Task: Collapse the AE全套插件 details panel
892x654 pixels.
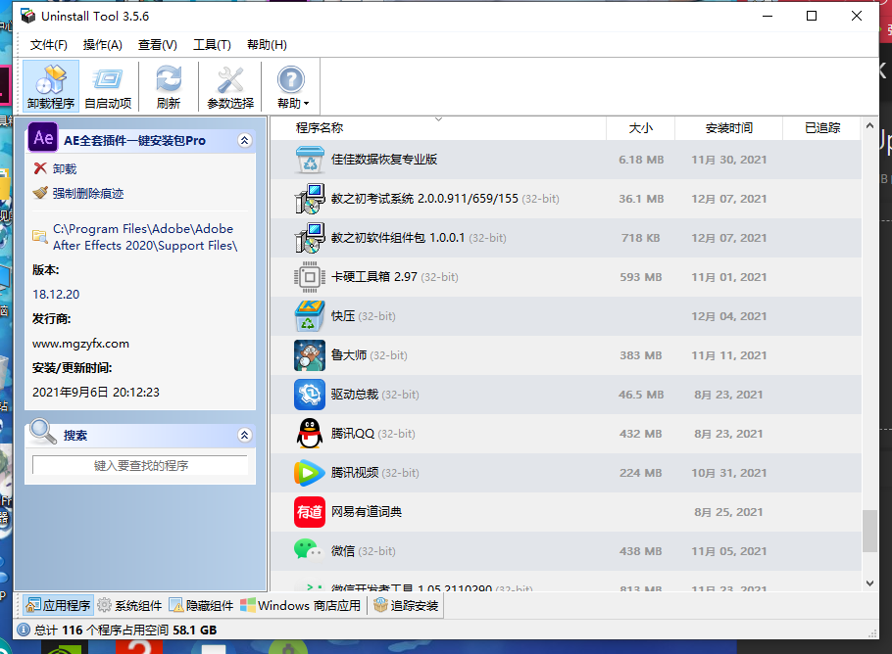Action: [245, 140]
